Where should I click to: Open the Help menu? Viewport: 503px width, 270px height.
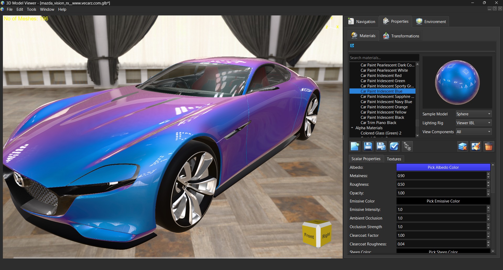tap(62, 9)
